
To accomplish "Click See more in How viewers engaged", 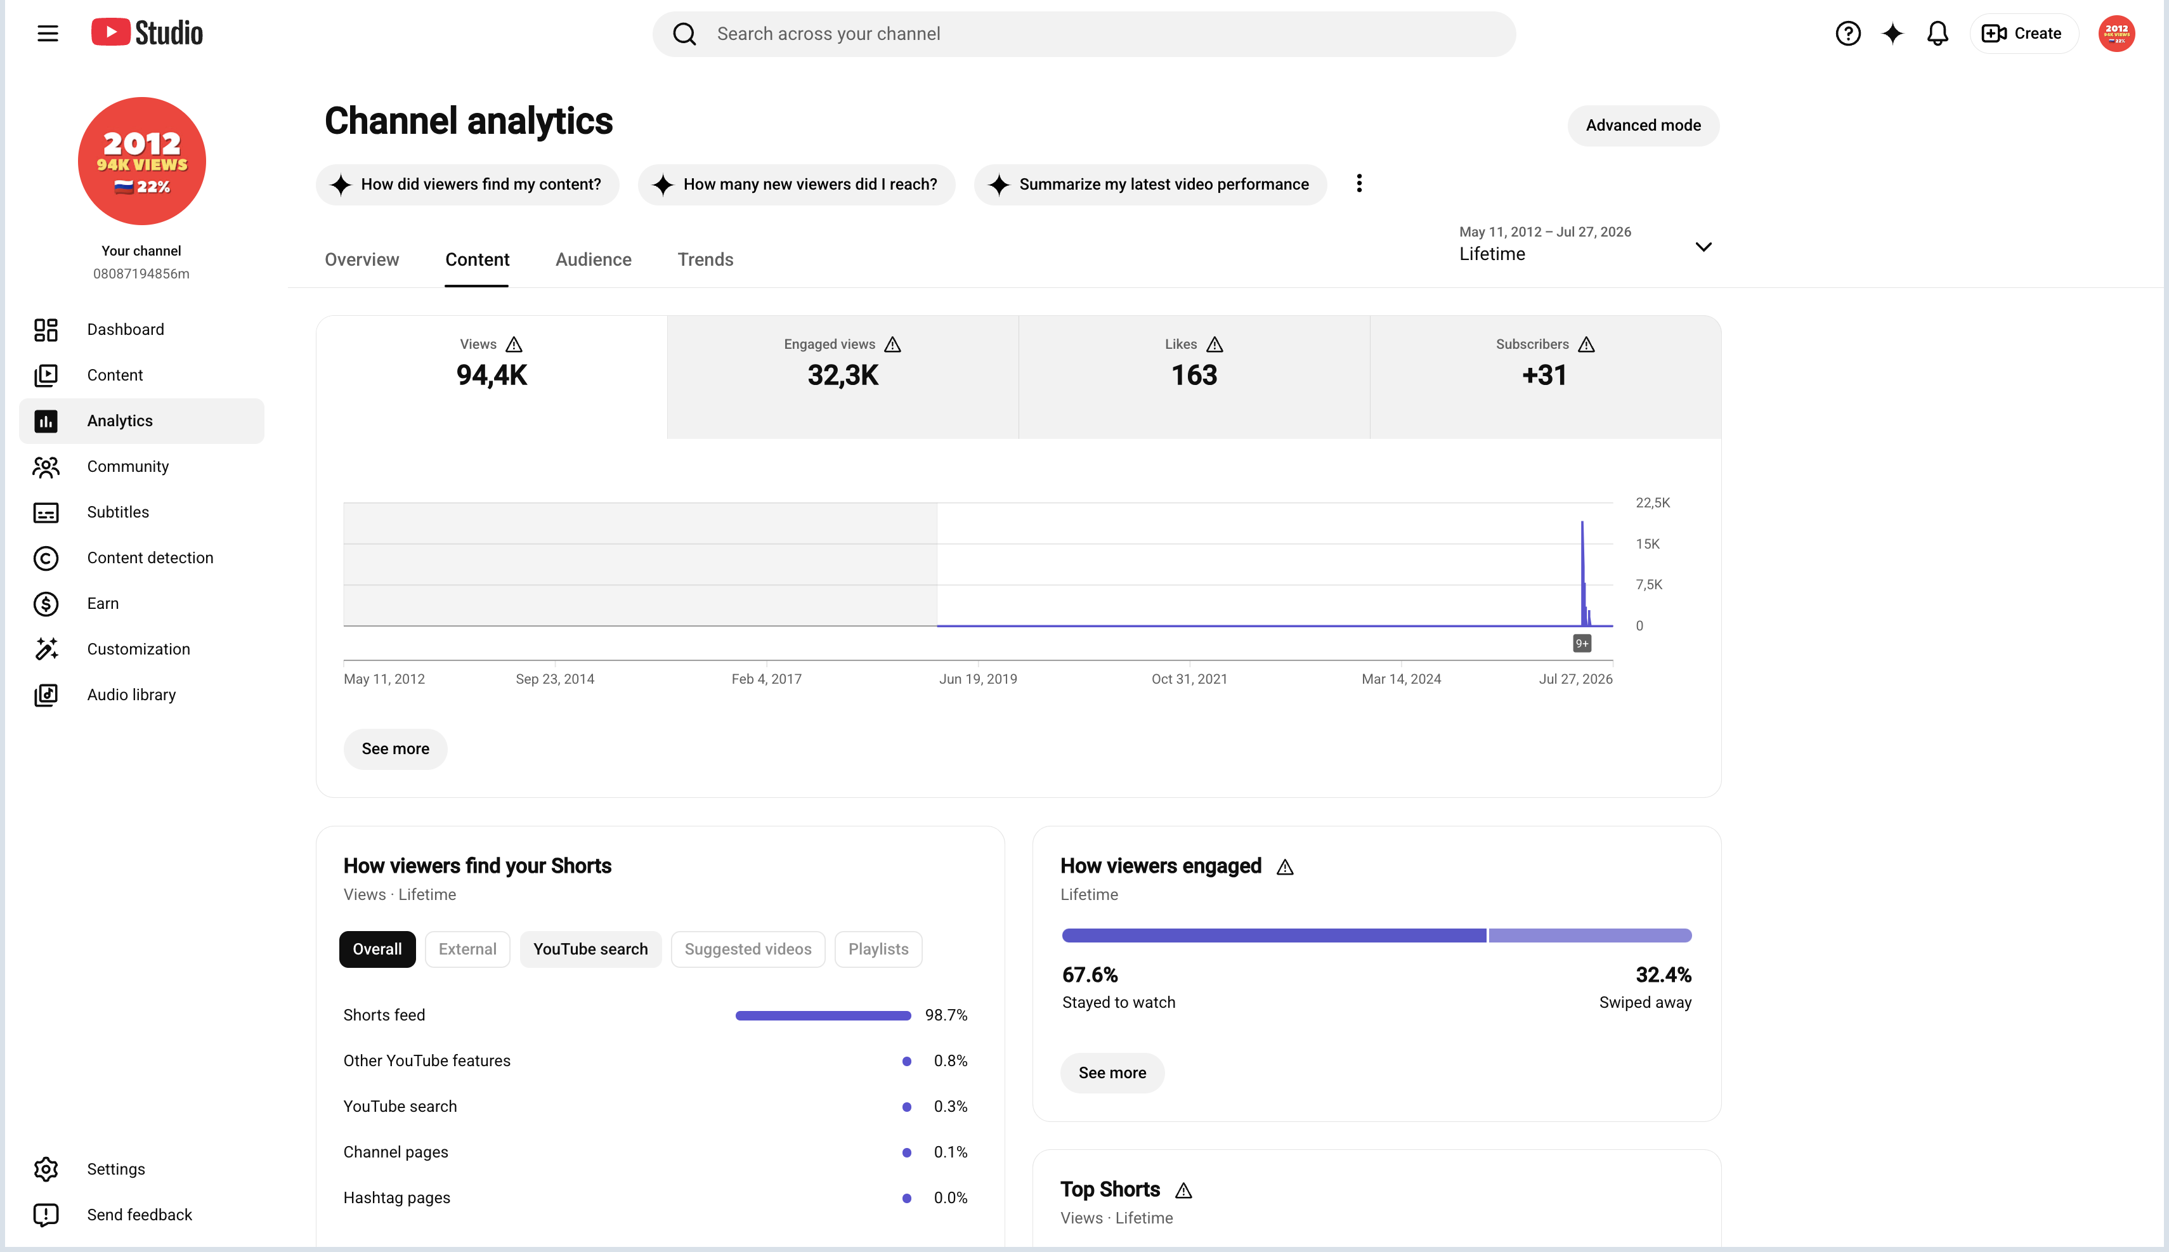I will tap(1112, 1073).
